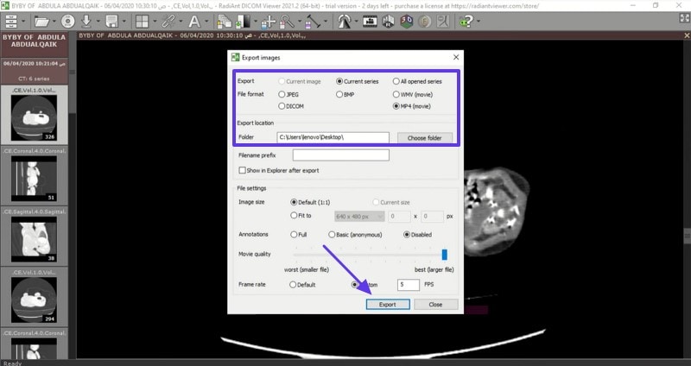Viewport: 691px width, 366px height.
Task: Open the 3D volume rendering icon
Action: tap(406, 21)
